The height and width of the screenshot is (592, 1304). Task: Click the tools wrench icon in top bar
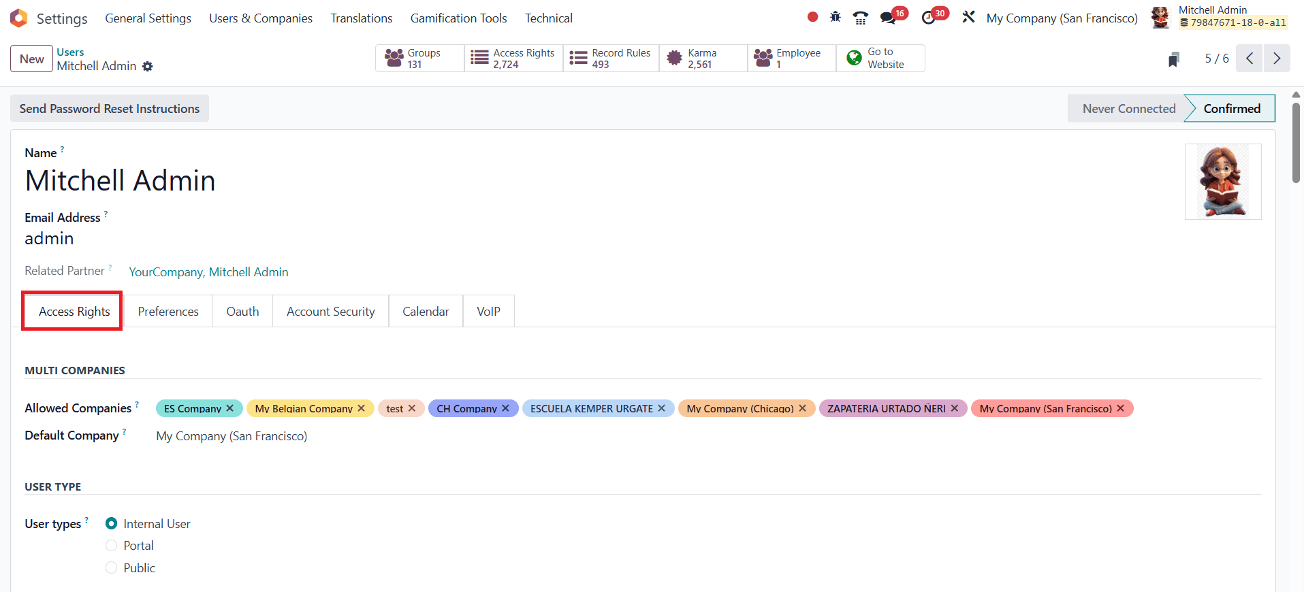click(x=968, y=17)
